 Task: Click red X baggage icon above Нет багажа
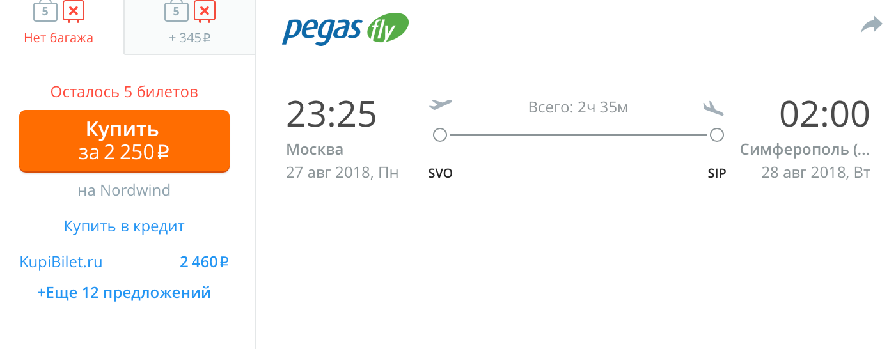coord(74,11)
